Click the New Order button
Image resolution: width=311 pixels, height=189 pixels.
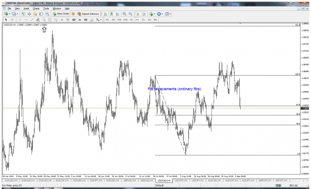pyautogui.click(x=61, y=14)
